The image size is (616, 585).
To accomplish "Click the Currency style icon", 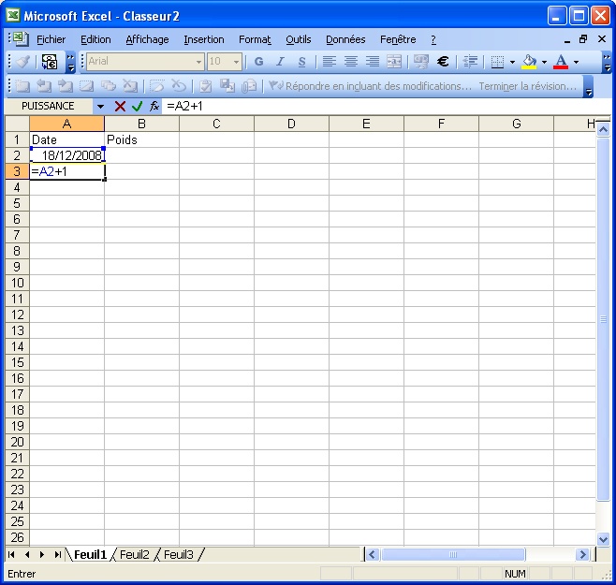I will pyautogui.click(x=421, y=62).
